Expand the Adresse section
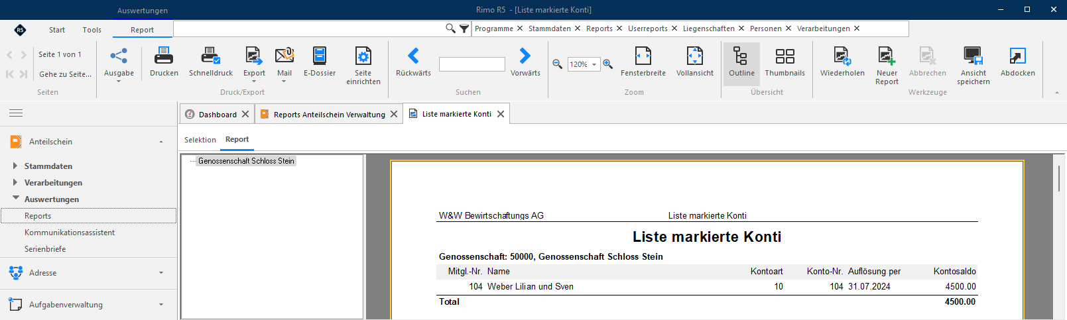Viewport: 1067px width, 320px height. (x=161, y=273)
